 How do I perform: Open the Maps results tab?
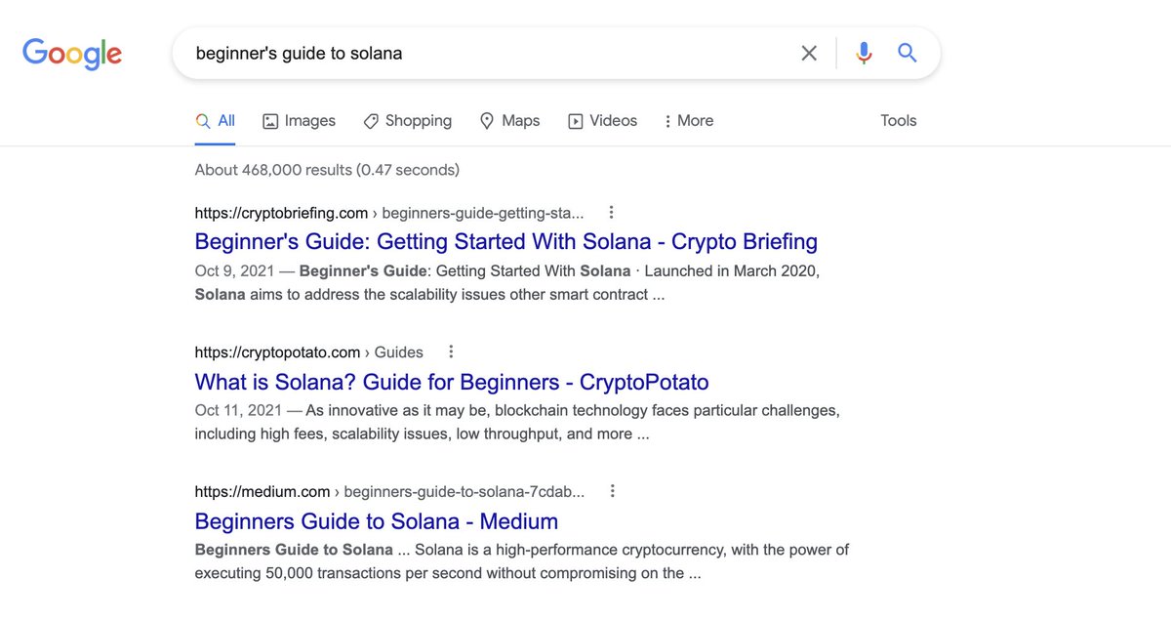pos(509,121)
